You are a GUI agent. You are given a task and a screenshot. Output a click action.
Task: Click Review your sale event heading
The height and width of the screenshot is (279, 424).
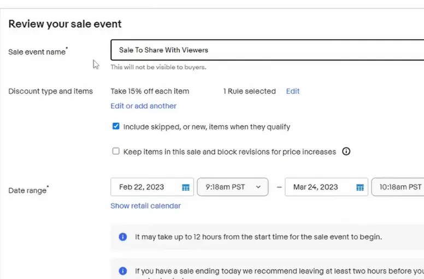coord(65,24)
